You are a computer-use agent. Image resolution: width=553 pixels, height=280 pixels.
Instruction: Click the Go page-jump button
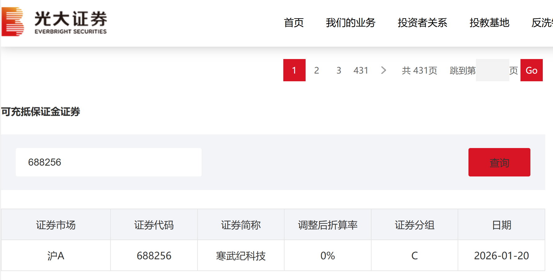pyautogui.click(x=532, y=70)
